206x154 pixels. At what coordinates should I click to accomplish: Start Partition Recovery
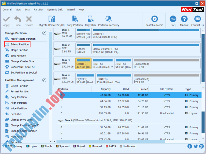point(109,21)
